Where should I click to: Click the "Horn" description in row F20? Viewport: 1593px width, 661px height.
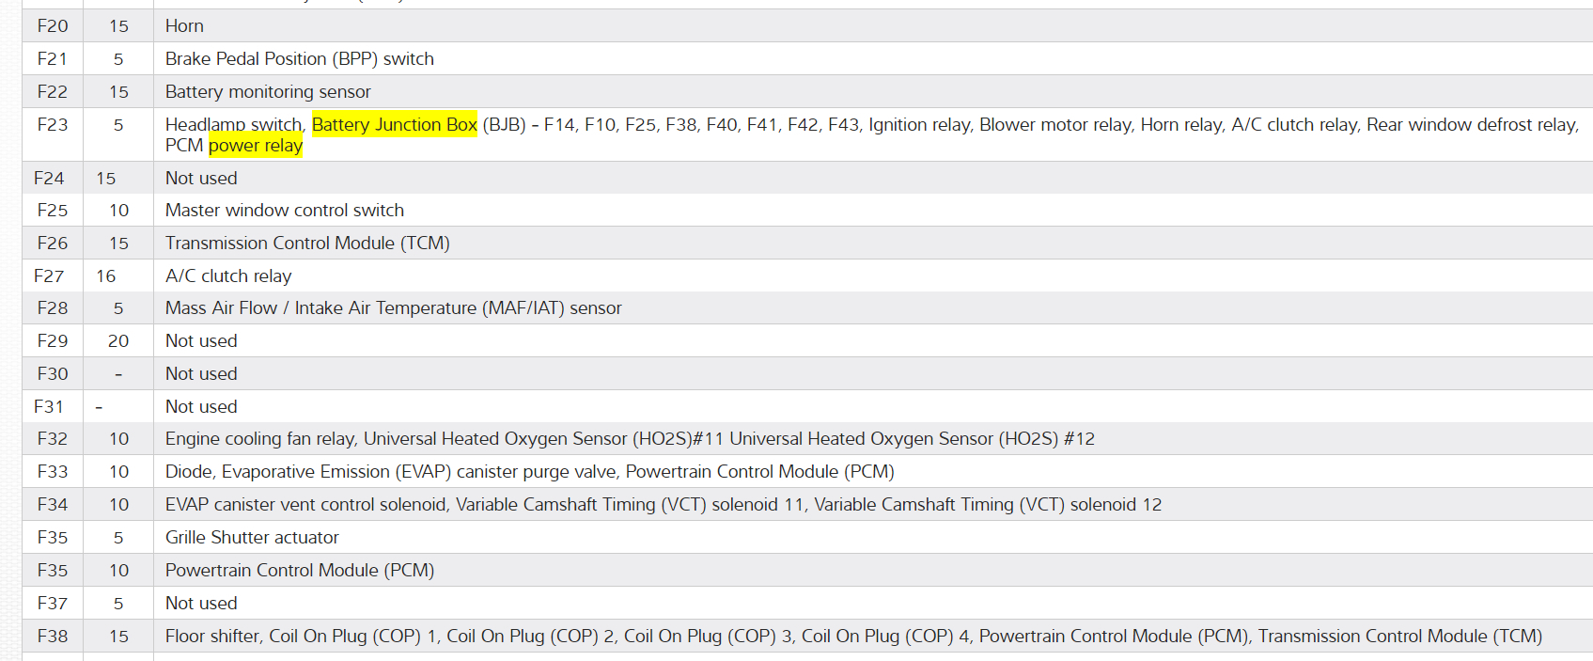[184, 26]
